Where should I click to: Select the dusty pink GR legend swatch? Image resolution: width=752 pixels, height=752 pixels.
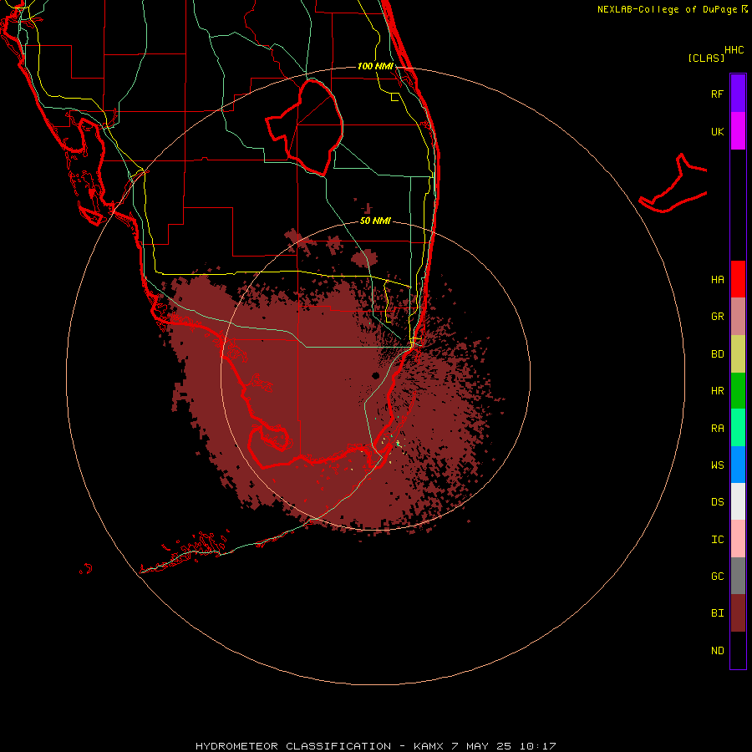tap(738, 317)
